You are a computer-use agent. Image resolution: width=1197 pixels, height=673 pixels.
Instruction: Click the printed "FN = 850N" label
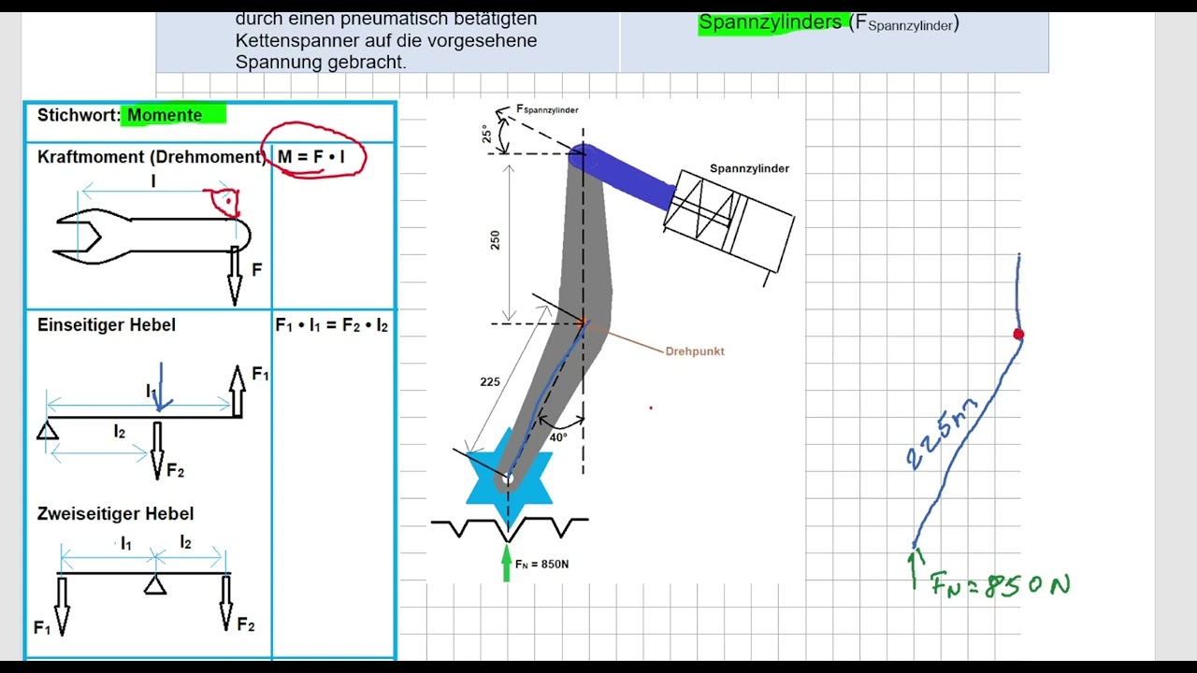(541, 565)
